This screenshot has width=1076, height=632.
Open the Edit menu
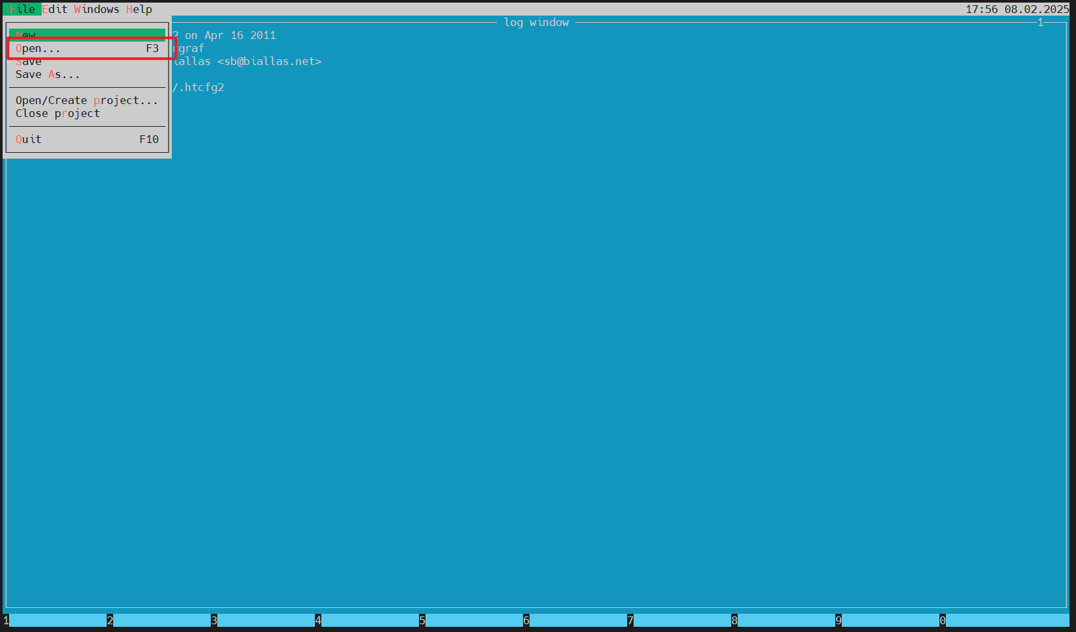coord(55,9)
